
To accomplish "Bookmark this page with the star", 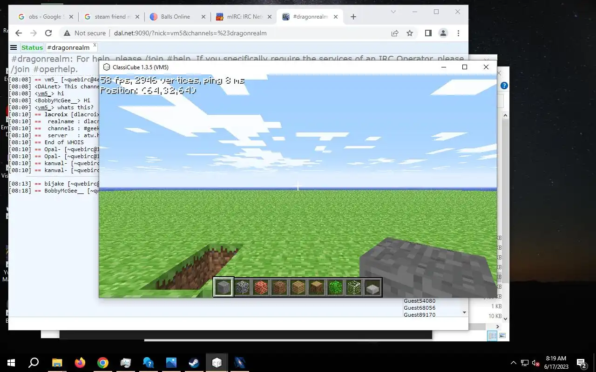I will pyautogui.click(x=410, y=33).
